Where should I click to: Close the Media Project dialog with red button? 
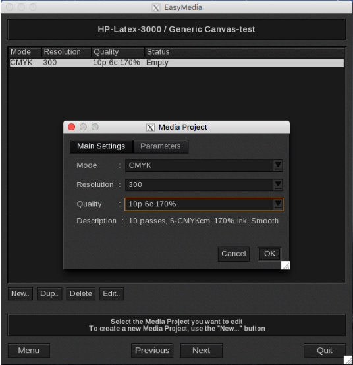point(71,127)
